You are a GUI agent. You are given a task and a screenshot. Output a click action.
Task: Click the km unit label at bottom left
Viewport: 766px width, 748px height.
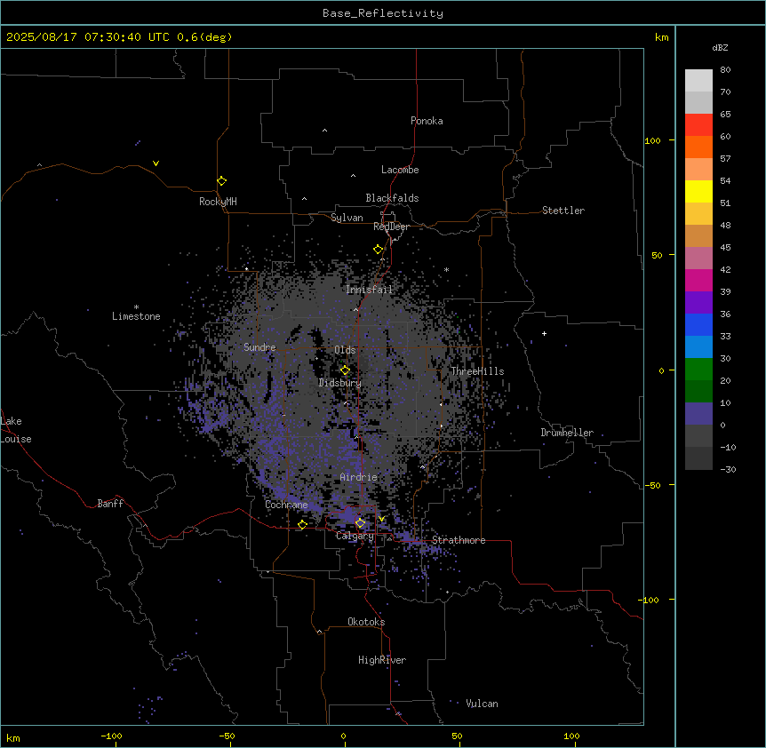coord(12,737)
